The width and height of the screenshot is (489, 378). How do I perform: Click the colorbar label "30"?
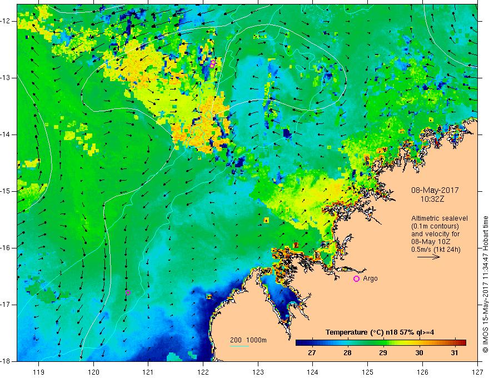click(x=419, y=353)
